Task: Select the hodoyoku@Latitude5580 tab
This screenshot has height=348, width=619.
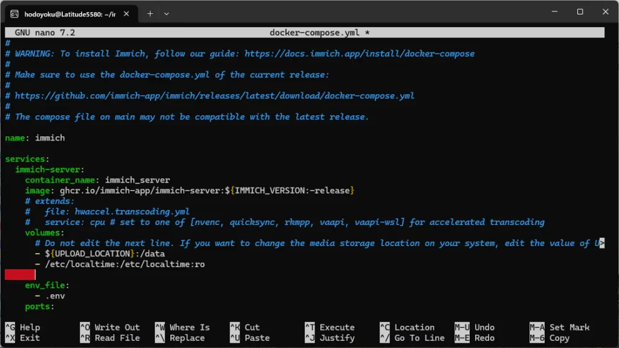Action: tap(71, 14)
